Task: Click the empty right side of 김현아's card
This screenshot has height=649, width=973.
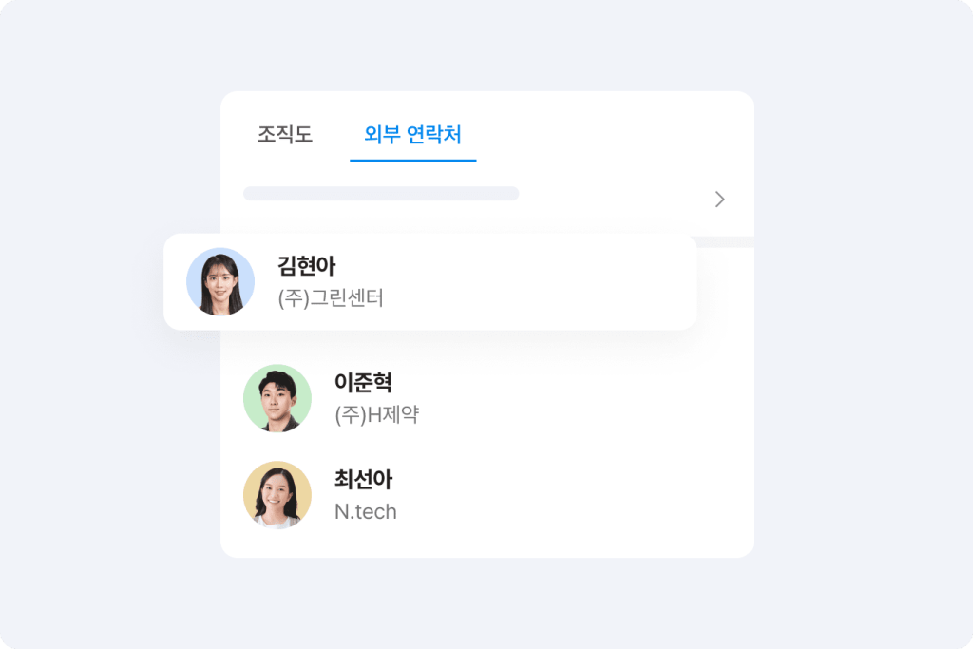Action: tap(570, 282)
